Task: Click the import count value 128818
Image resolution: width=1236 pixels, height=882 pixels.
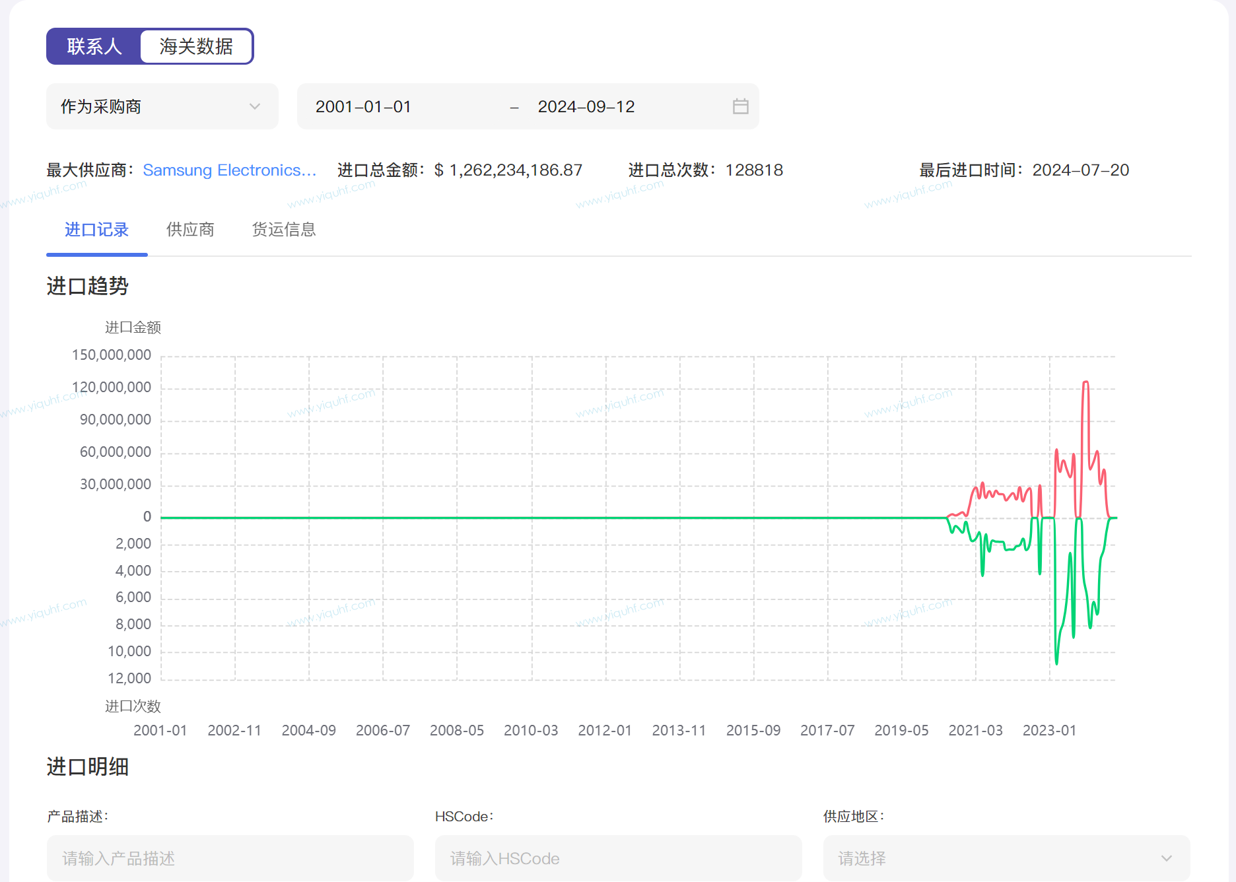Action: pyautogui.click(x=754, y=170)
